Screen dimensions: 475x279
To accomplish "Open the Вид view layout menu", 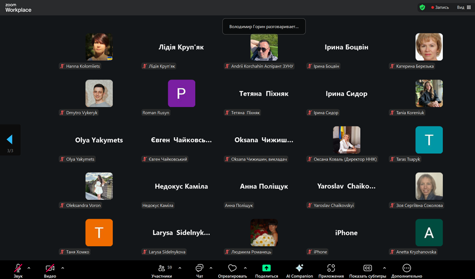I will click(464, 8).
